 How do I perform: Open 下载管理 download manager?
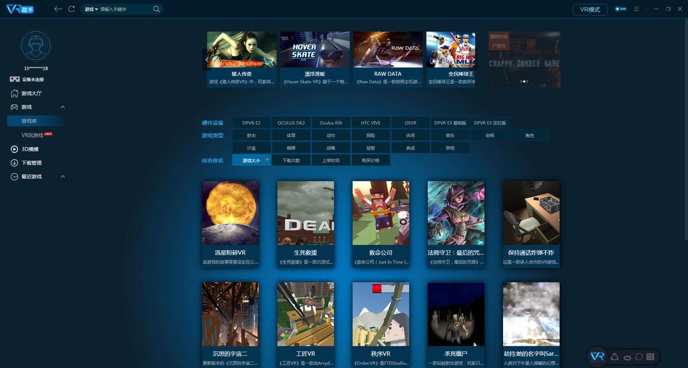click(31, 163)
